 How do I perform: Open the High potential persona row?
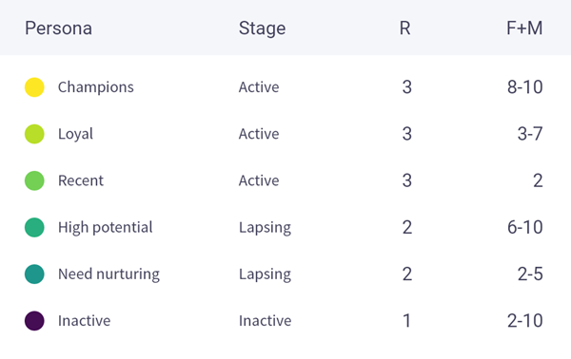pyautogui.click(x=285, y=228)
